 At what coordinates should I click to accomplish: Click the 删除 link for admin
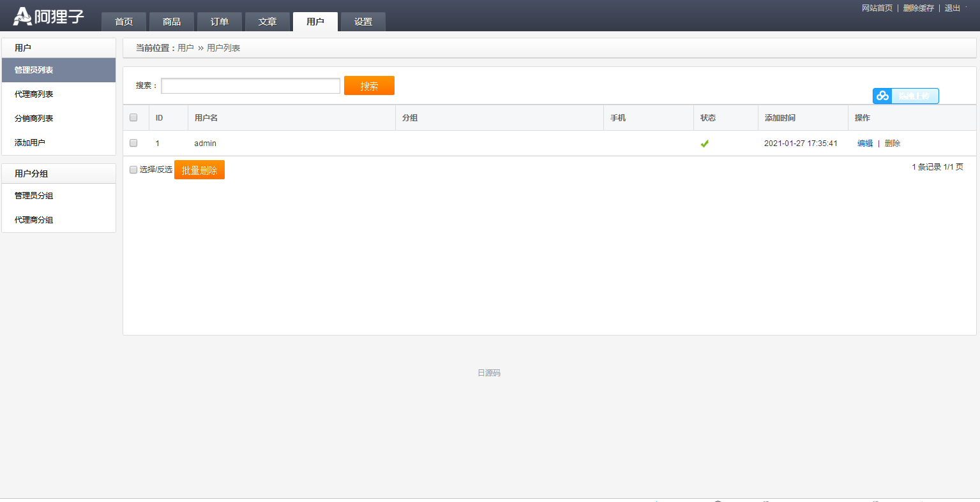pos(892,143)
